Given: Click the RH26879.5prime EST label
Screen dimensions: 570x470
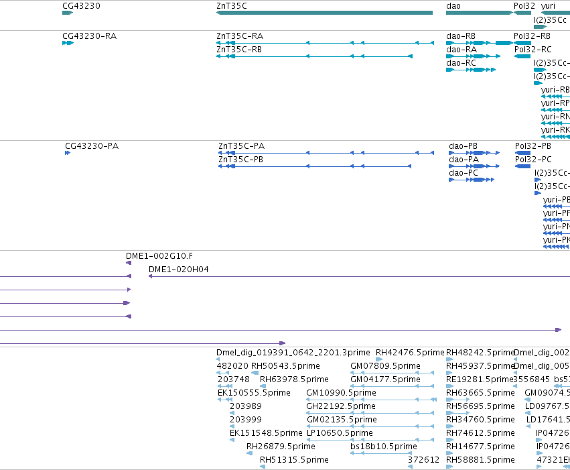Looking at the screenshot, I should coord(281,447).
